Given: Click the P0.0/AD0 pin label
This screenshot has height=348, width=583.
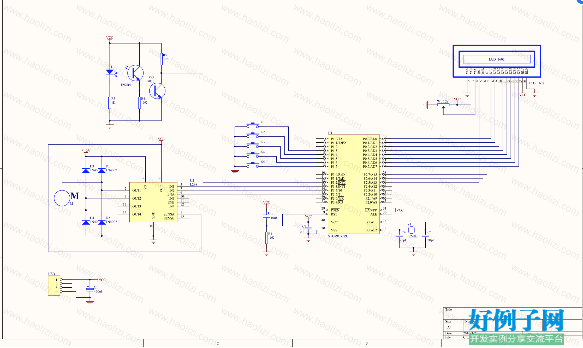Looking at the screenshot, I should 370,139.
